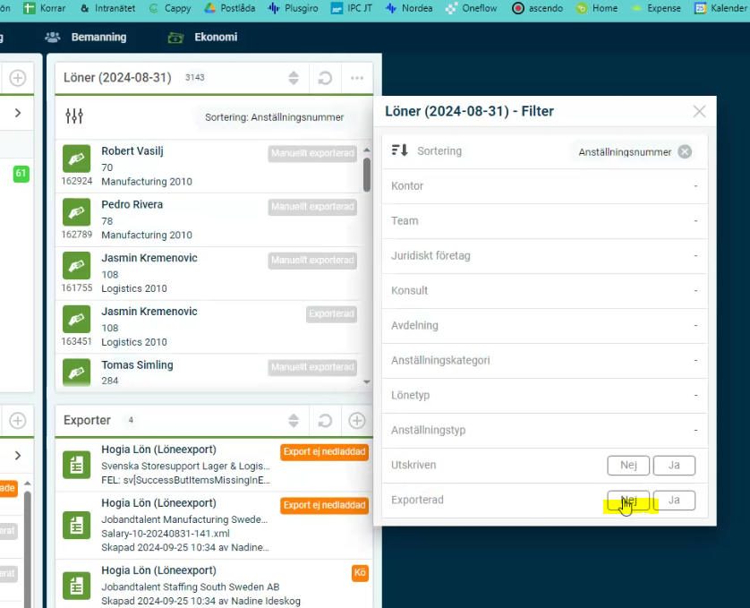The width and height of the screenshot is (750, 608).
Task: Collapse or expand Löner panel with arrows
Action: 294,78
